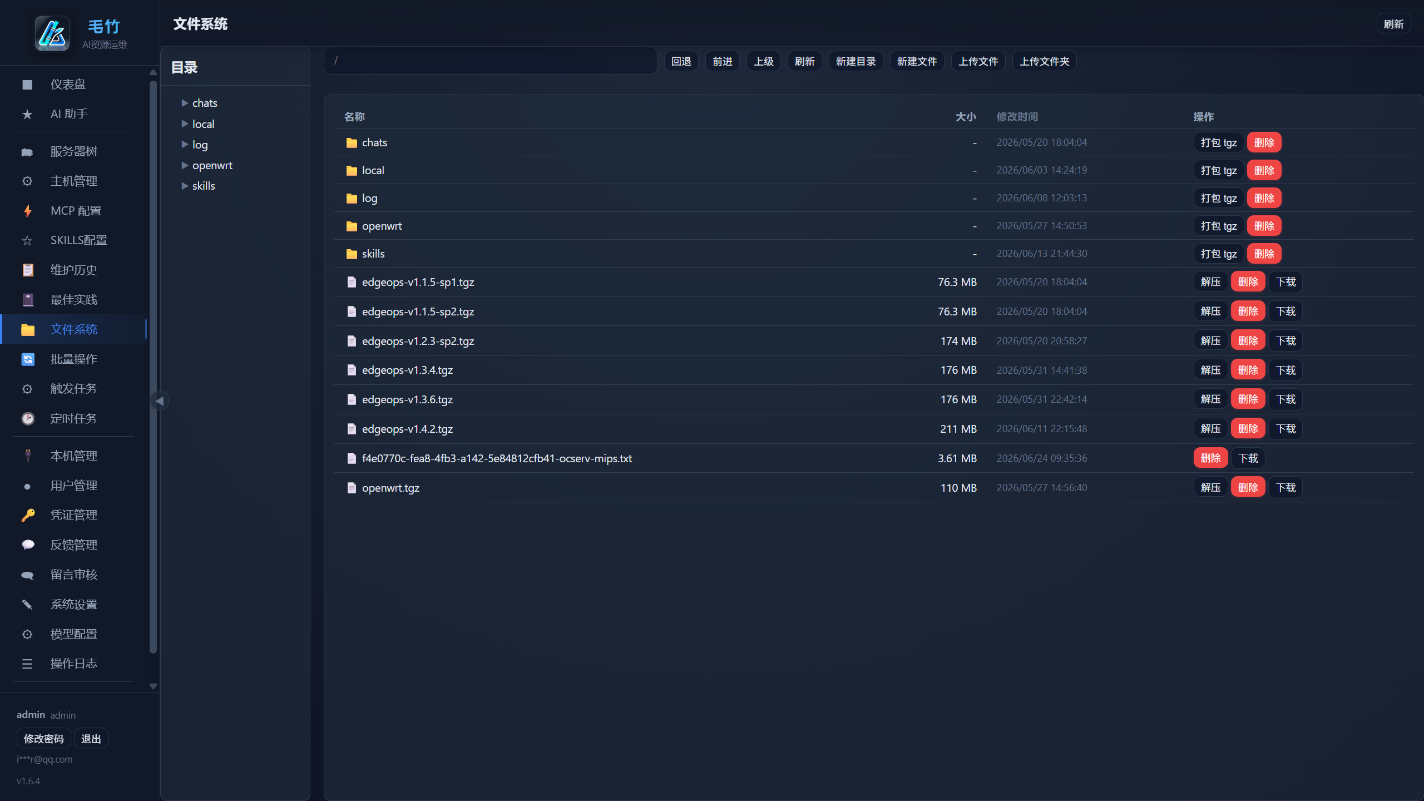Click the 新建文件 button
This screenshot has width=1424, height=801.
(x=917, y=61)
